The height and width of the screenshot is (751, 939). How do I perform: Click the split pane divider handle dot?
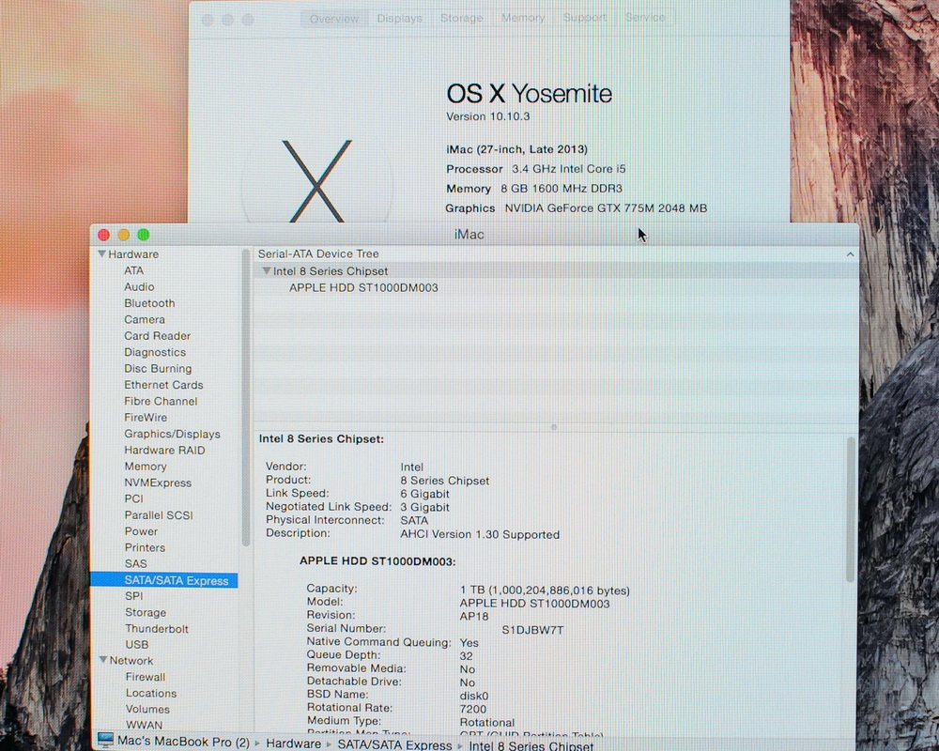554,427
